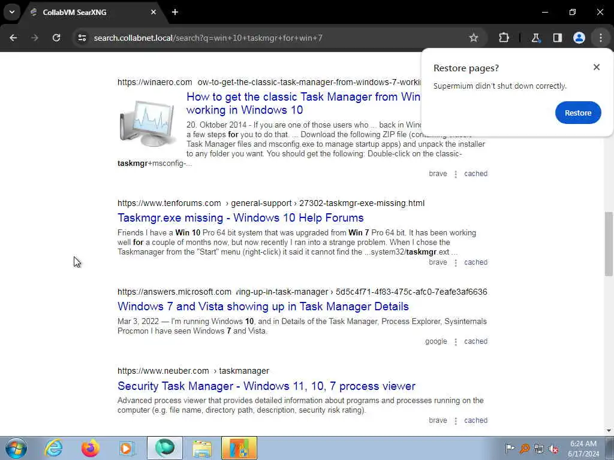Launch Internet Explorer from taskbar
614x460 pixels.
(53, 448)
